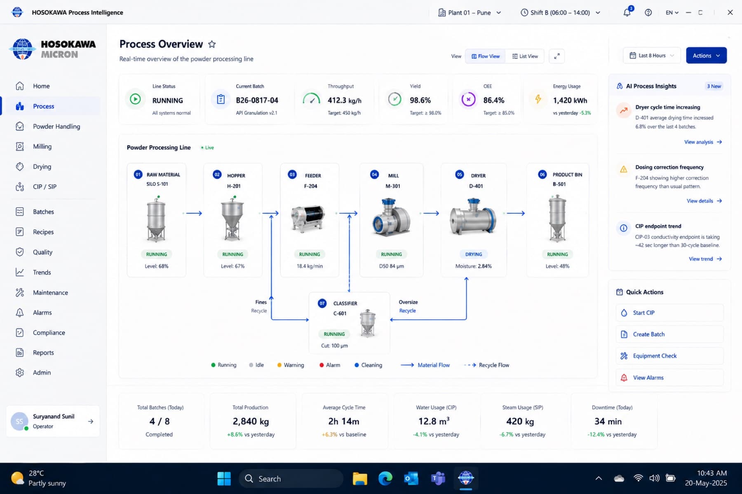Expand the Suryanand Sunil user profile arrow
The width and height of the screenshot is (742, 494).
pyautogui.click(x=91, y=421)
